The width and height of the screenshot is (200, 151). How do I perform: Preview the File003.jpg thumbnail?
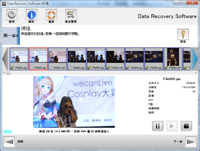[x=77, y=57]
